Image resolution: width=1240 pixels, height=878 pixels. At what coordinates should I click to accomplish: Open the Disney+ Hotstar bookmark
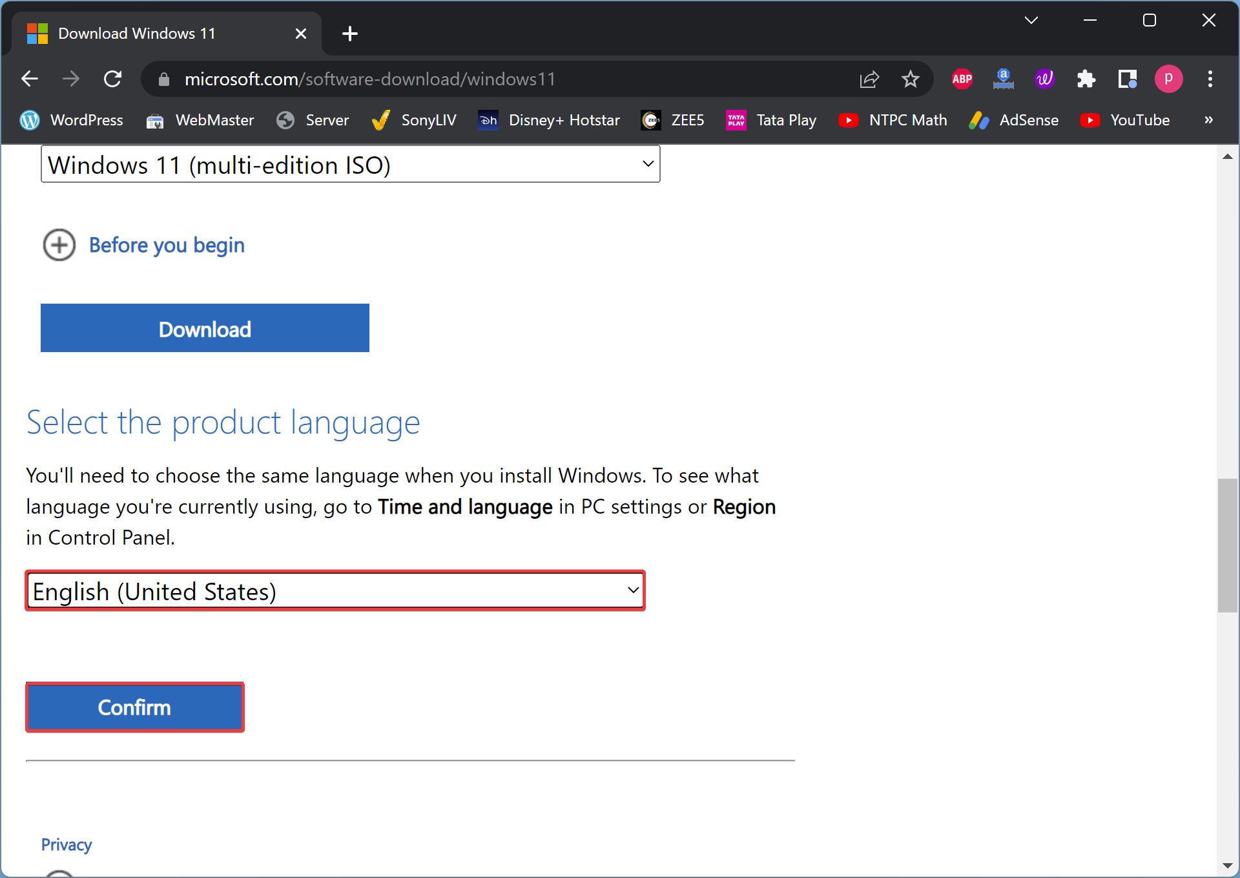(549, 120)
